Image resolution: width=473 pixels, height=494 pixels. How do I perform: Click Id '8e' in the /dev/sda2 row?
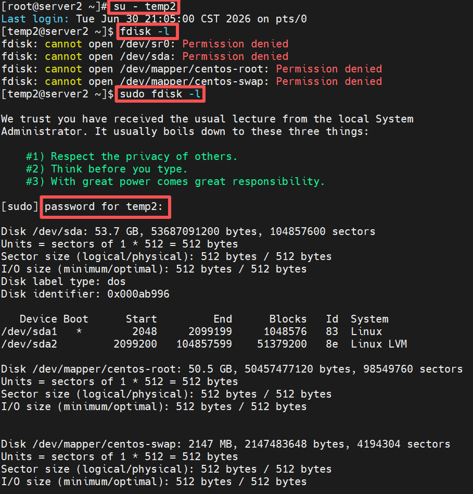[332, 344]
